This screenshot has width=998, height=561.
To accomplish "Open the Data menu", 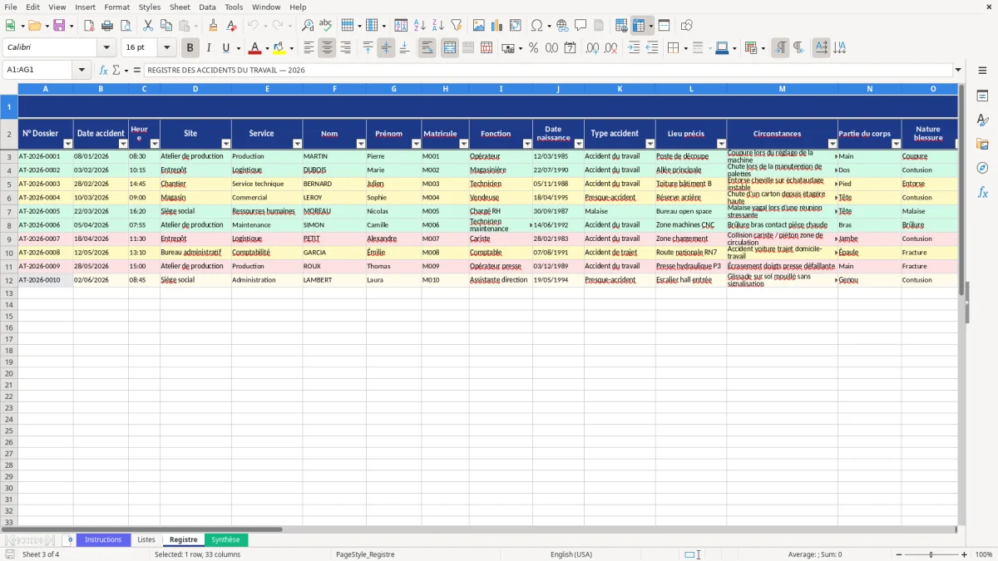I will [207, 7].
